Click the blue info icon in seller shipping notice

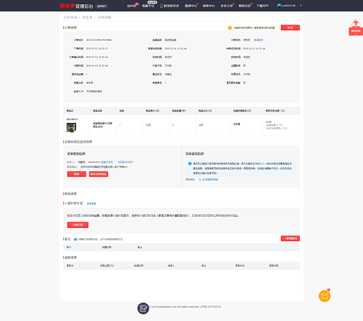pyautogui.click(x=189, y=164)
